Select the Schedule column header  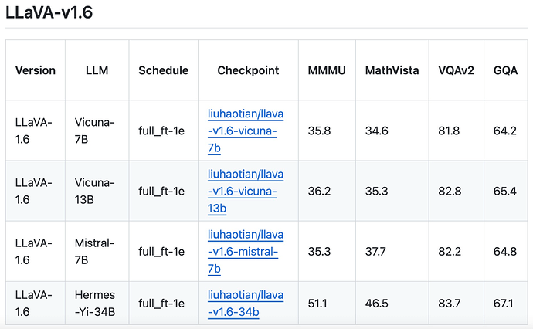point(164,70)
